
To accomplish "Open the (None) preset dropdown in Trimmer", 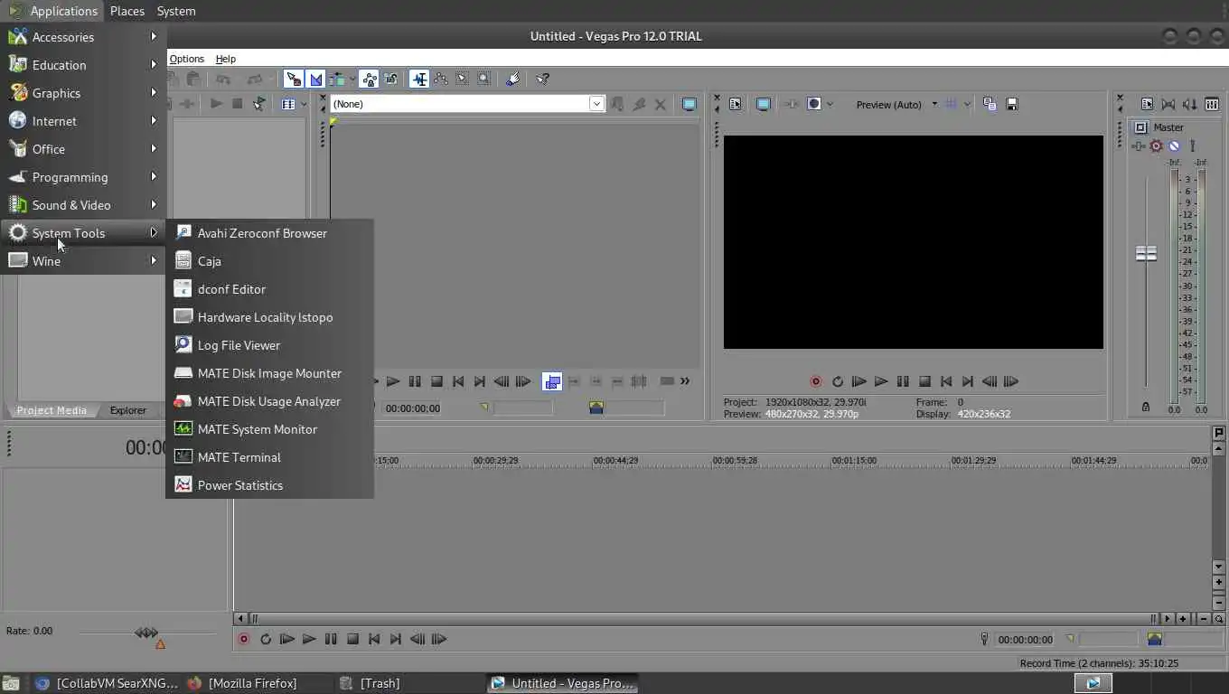I will coord(596,104).
